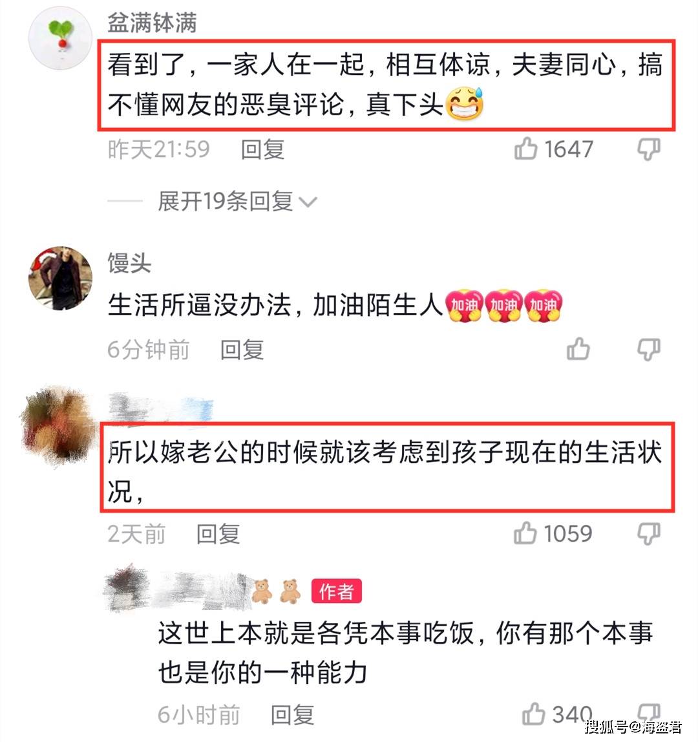Like the comment with 1059 likes
This screenshot has height=742, width=698.
525,533
